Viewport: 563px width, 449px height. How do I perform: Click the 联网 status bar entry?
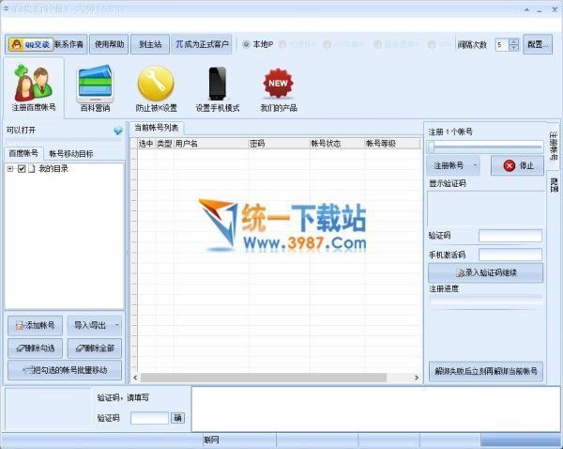(x=211, y=440)
